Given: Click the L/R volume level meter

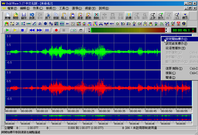Looking at the screenshot, I should click(128, 30).
